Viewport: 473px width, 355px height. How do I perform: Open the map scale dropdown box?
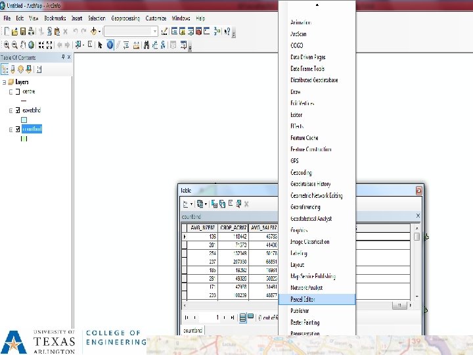[x=131, y=31]
